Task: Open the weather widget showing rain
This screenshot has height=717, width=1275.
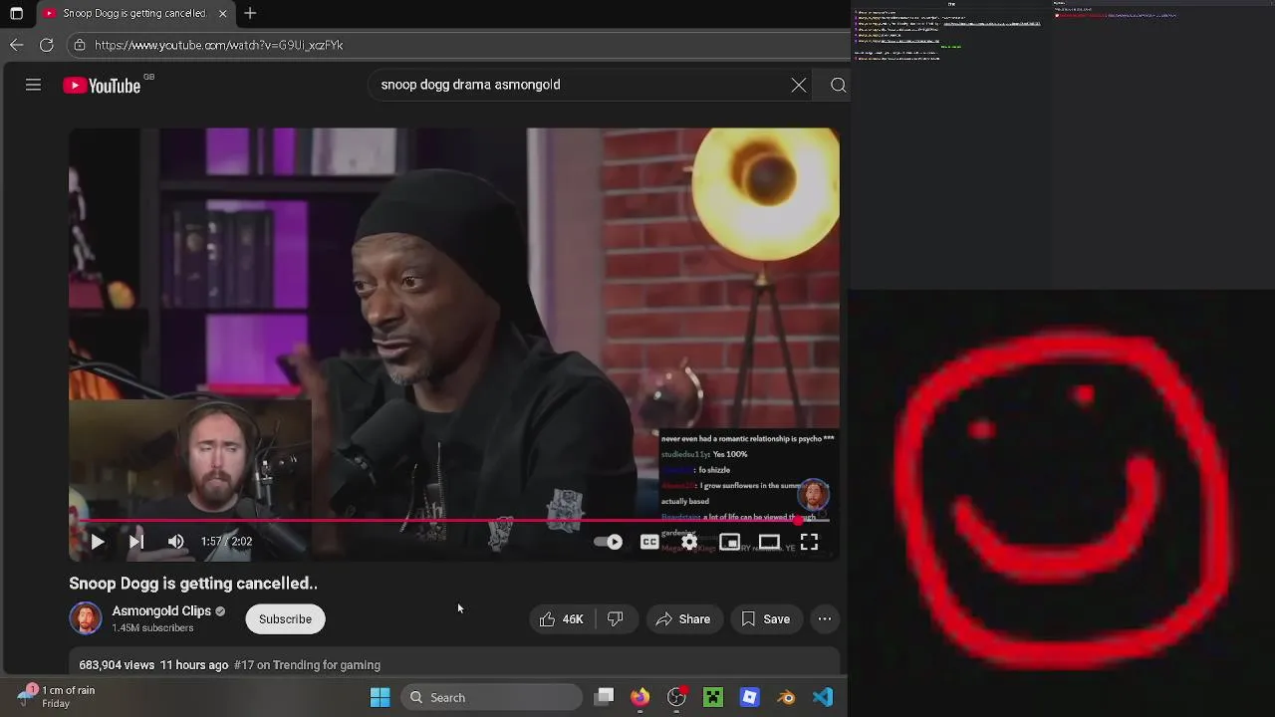Action: coord(58,697)
